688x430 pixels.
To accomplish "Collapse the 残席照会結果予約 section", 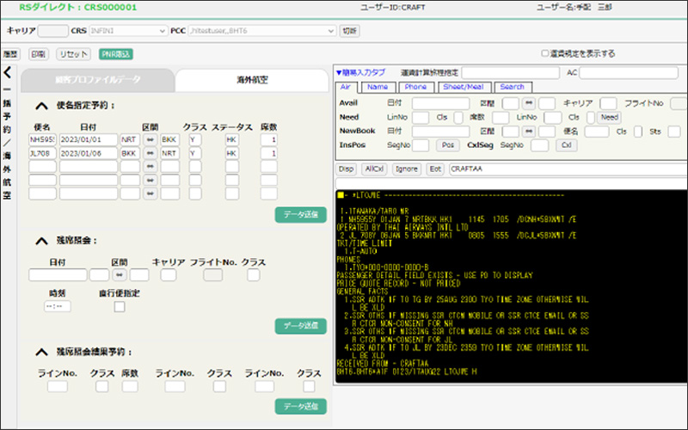I will click(x=41, y=352).
